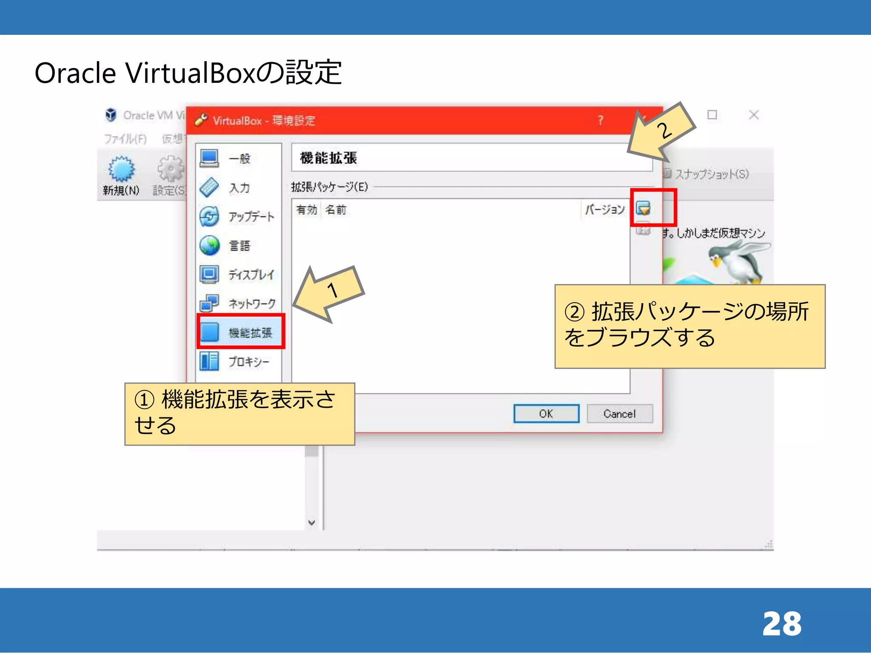Screen dimensions: 871x653
Task: Sort by the バージョン column header
Action: pos(605,210)
